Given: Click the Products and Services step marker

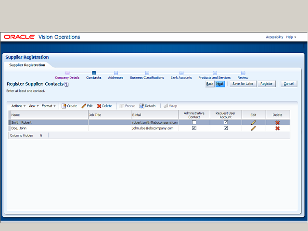Looking at the screenshot, I should 215,73.
